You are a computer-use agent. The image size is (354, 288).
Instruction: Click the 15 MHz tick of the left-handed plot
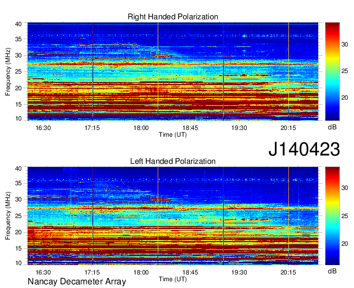coord(18,249)
